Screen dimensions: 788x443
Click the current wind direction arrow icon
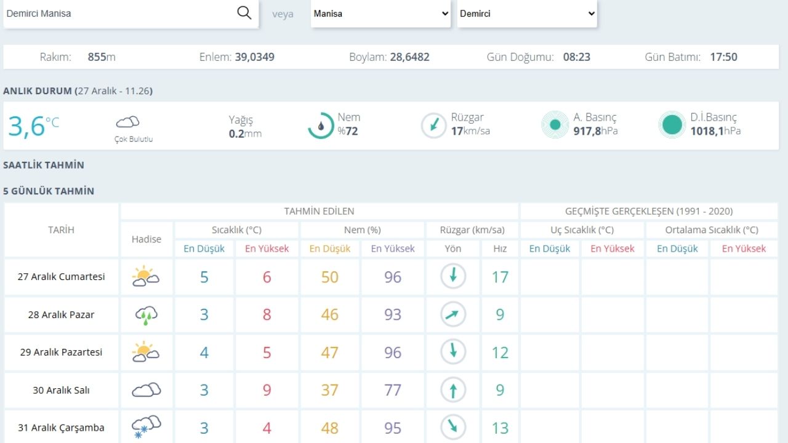tap(433, 126)
